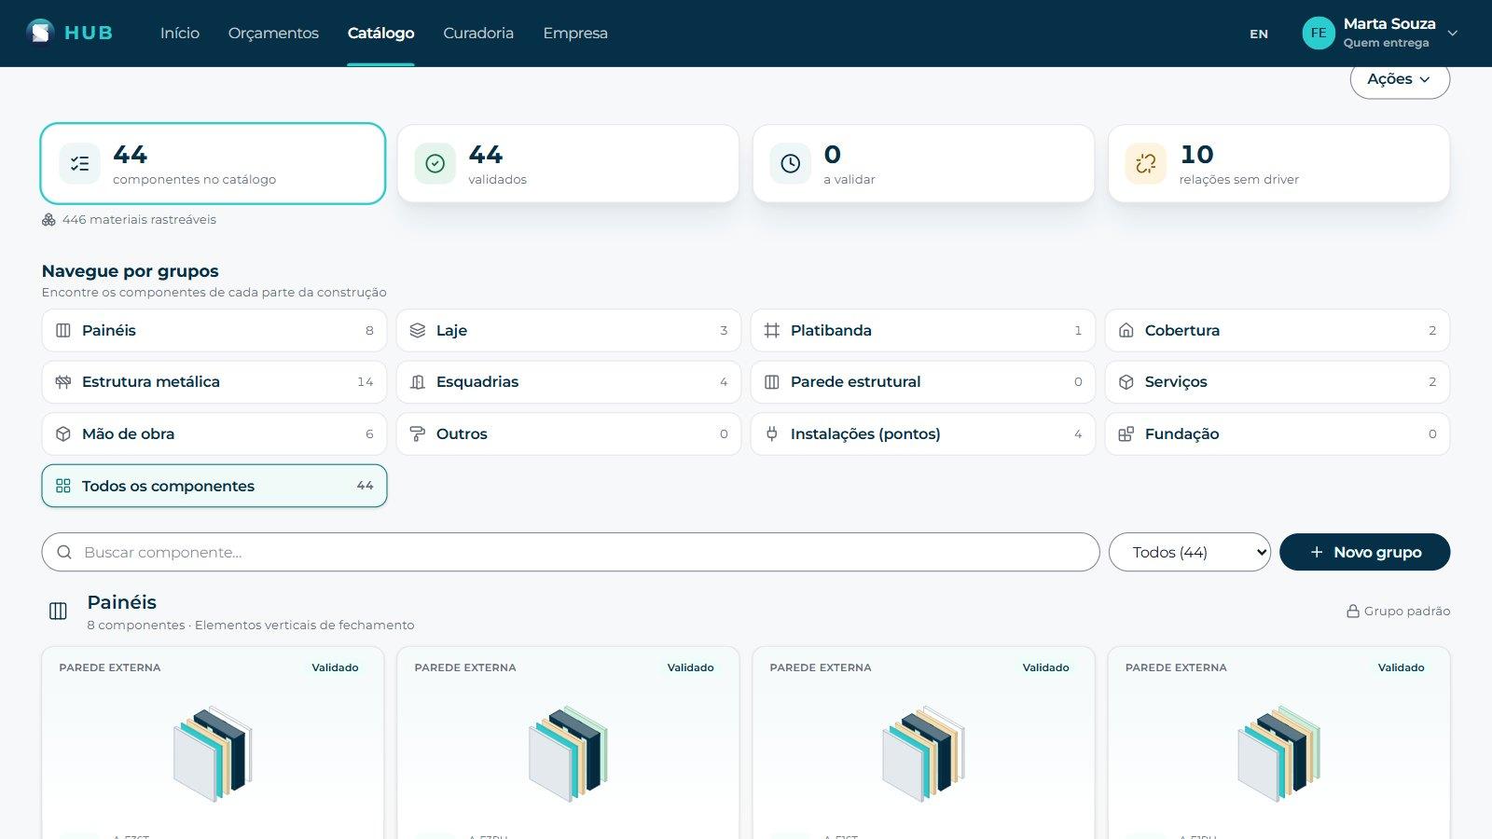Click the Painéis section header icon
The image size is (1492, 839).
tap(58, 612)
